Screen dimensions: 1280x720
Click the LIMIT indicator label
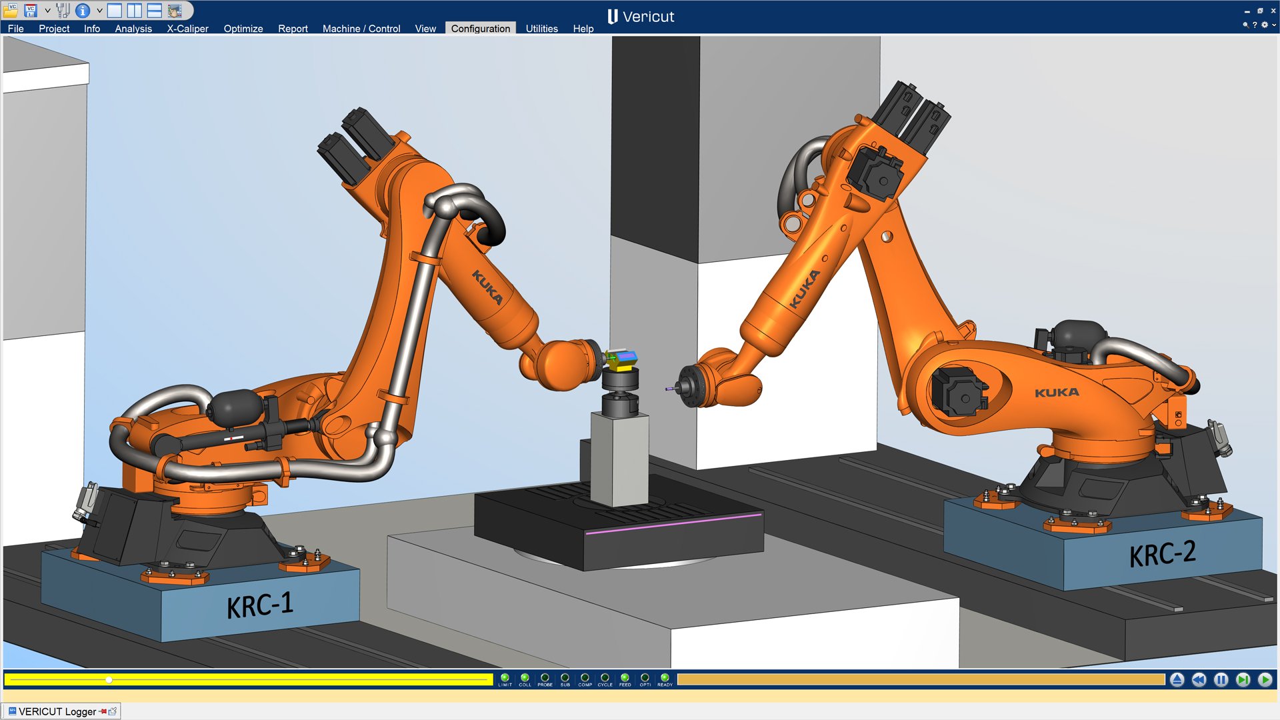[505, 685]
